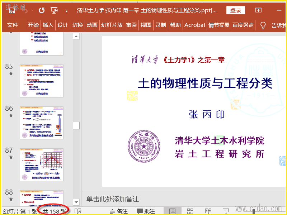Open the 录制 ribbon tab
The image size is (287, 215).
(160, 25)
